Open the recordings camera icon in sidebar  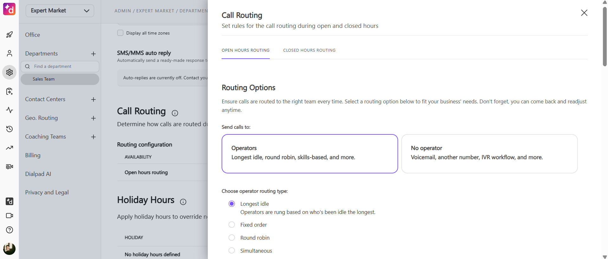10,167
